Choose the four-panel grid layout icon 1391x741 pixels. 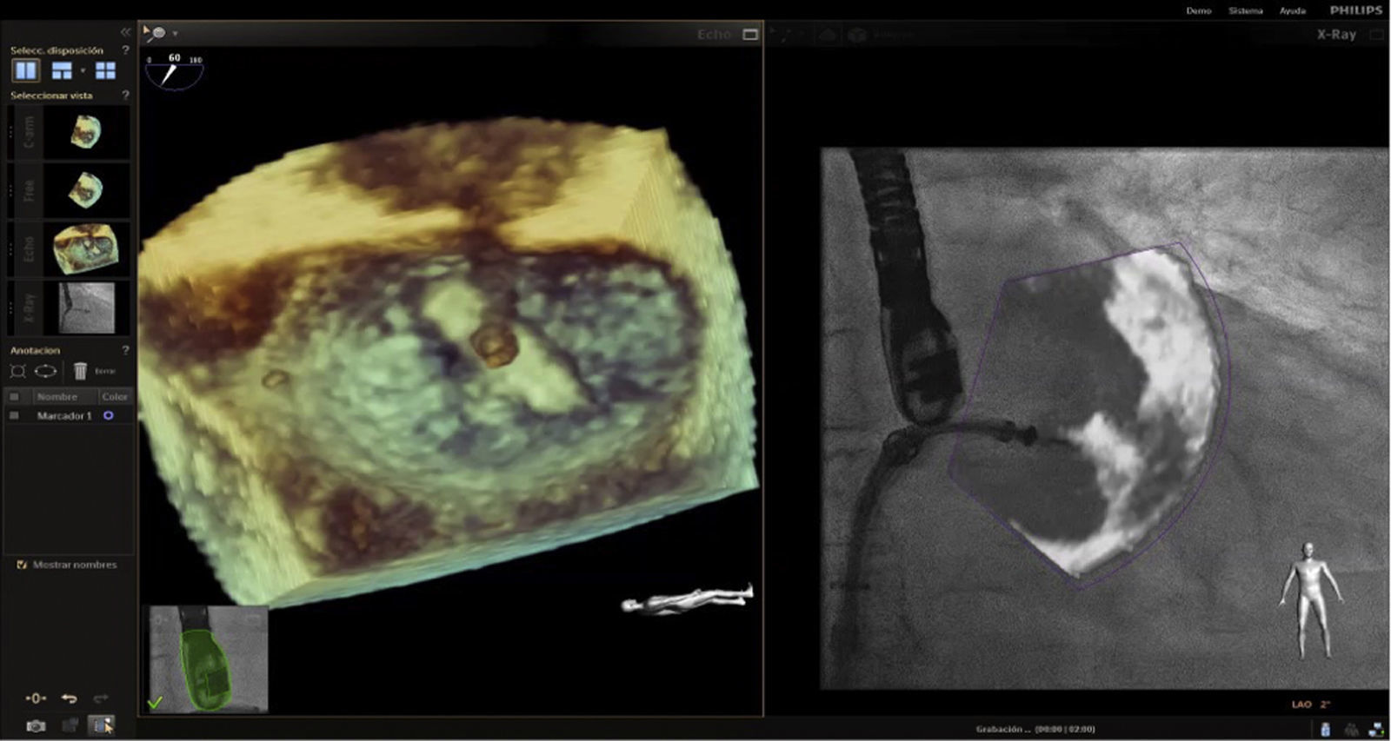[105, 70]
